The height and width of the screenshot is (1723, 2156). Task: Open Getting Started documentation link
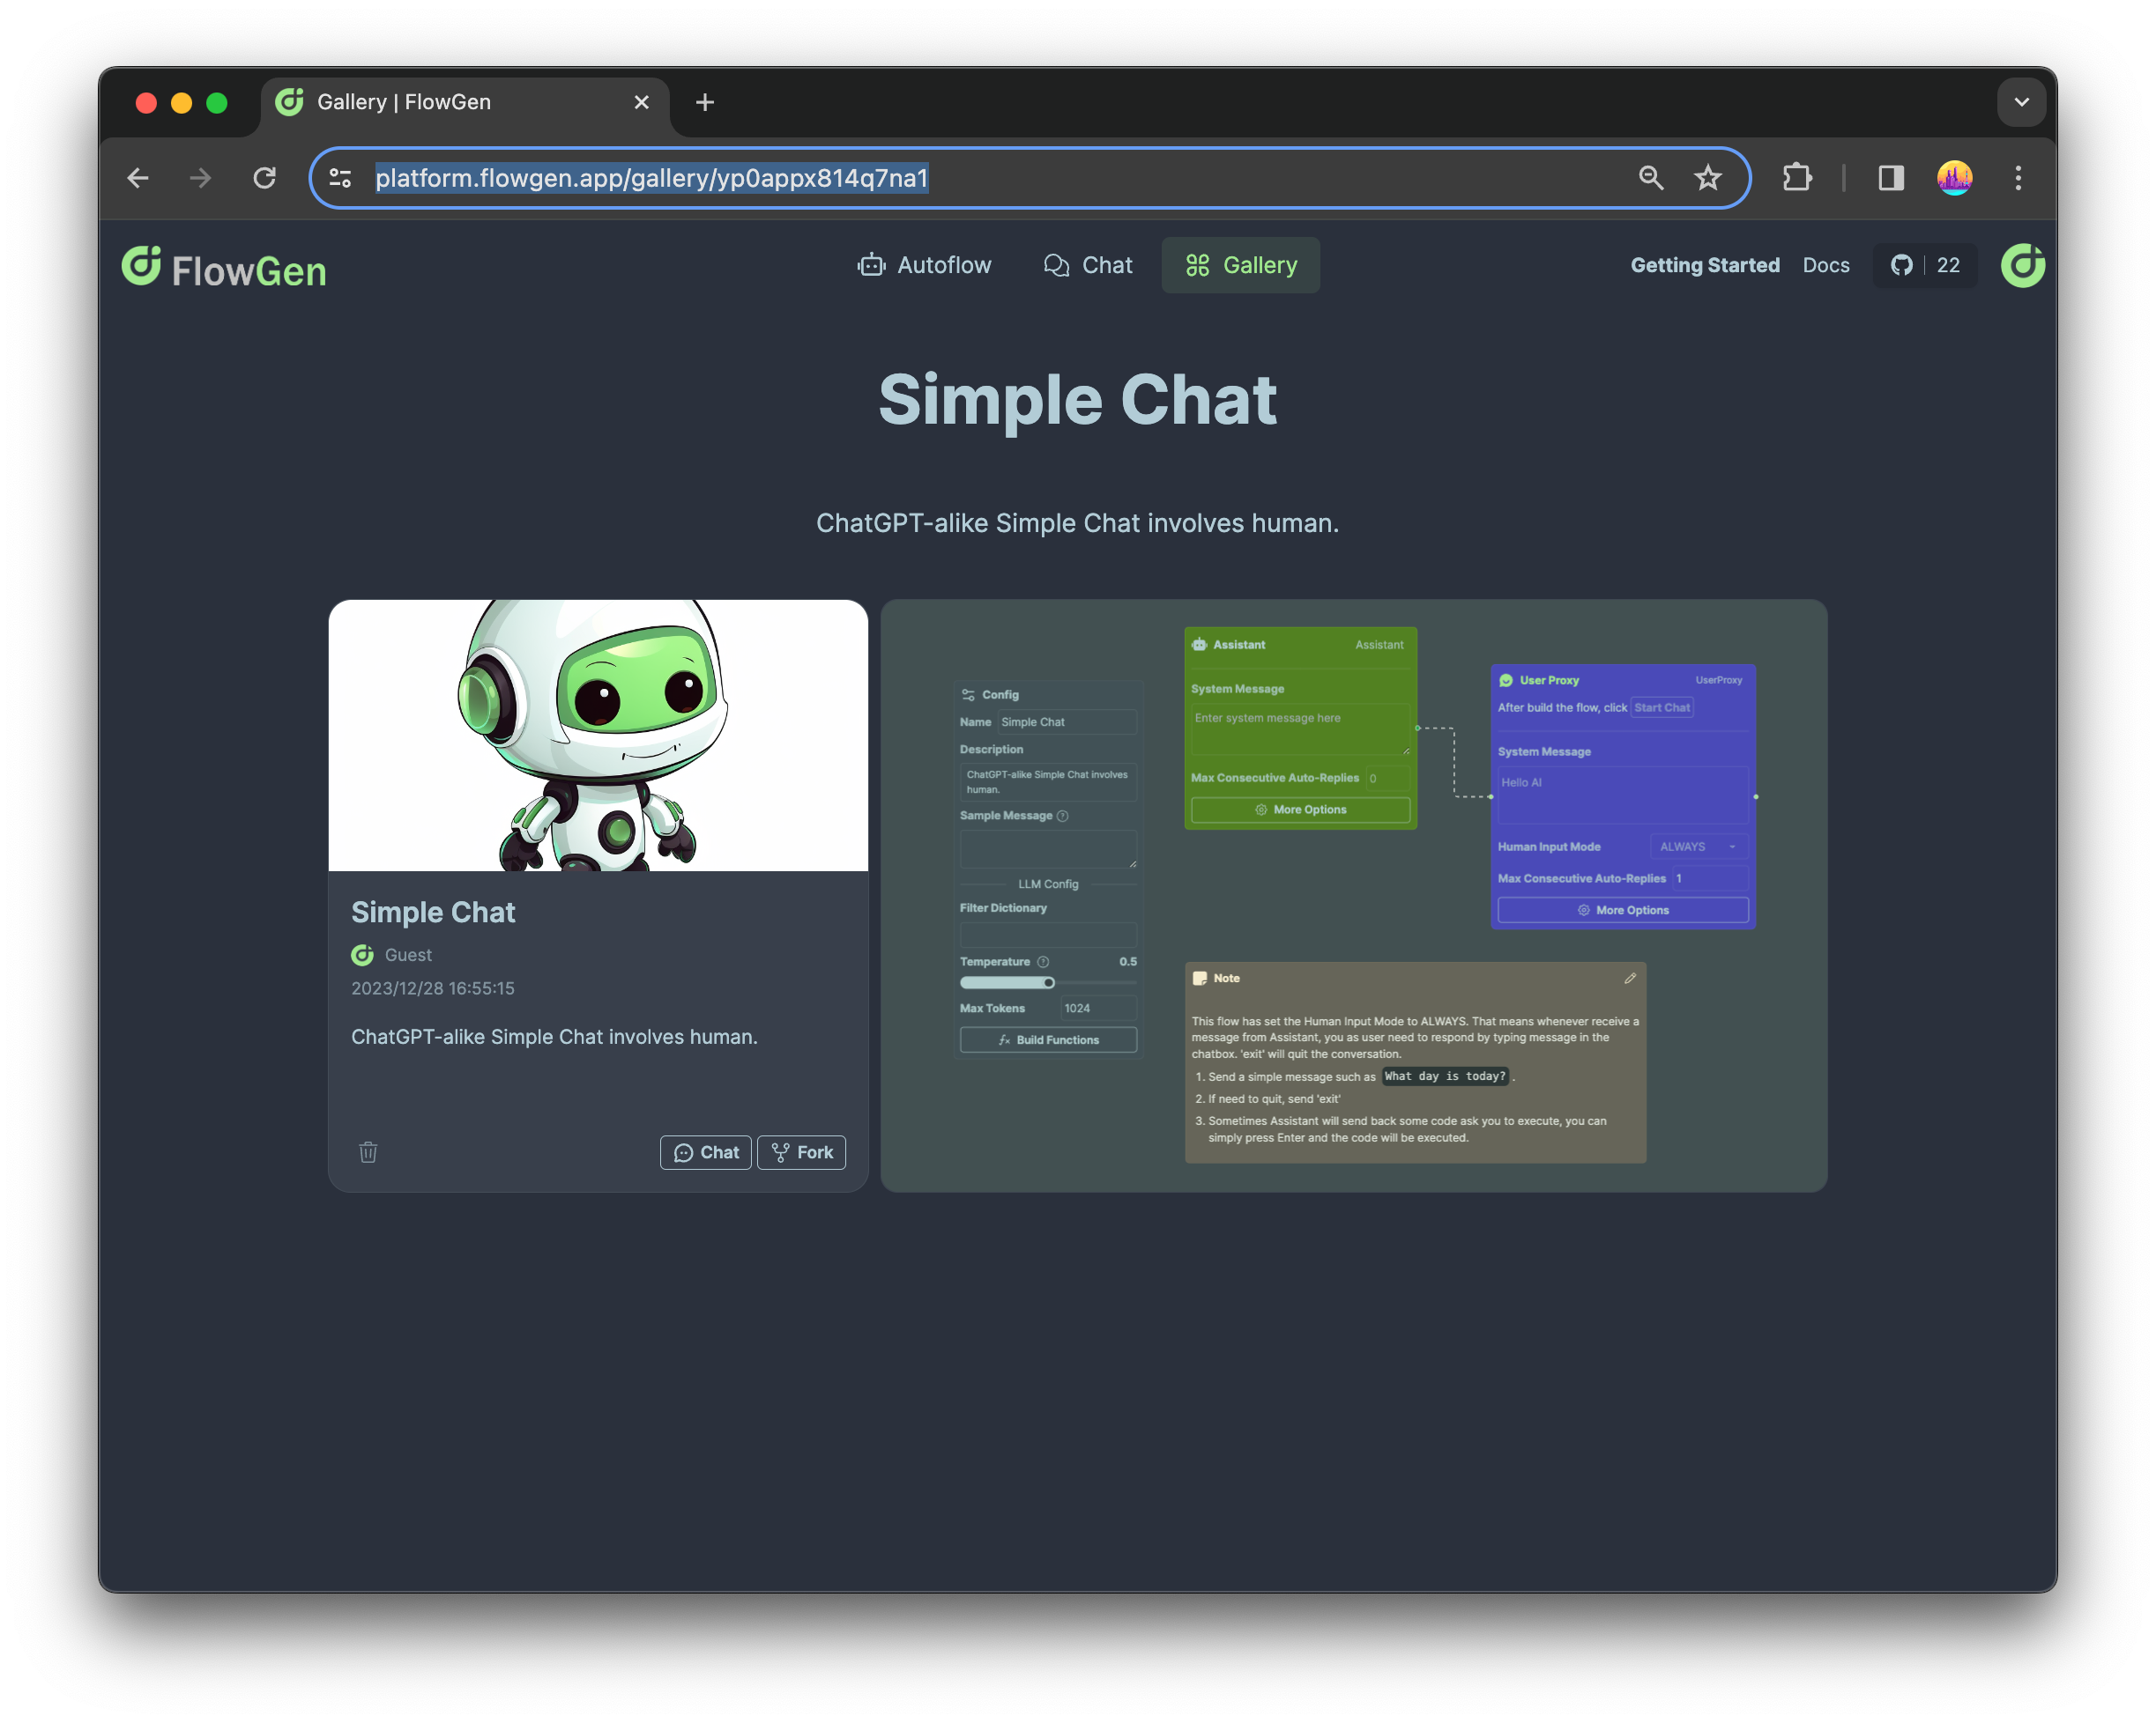pyautogui.click(x=1706, y=265)
